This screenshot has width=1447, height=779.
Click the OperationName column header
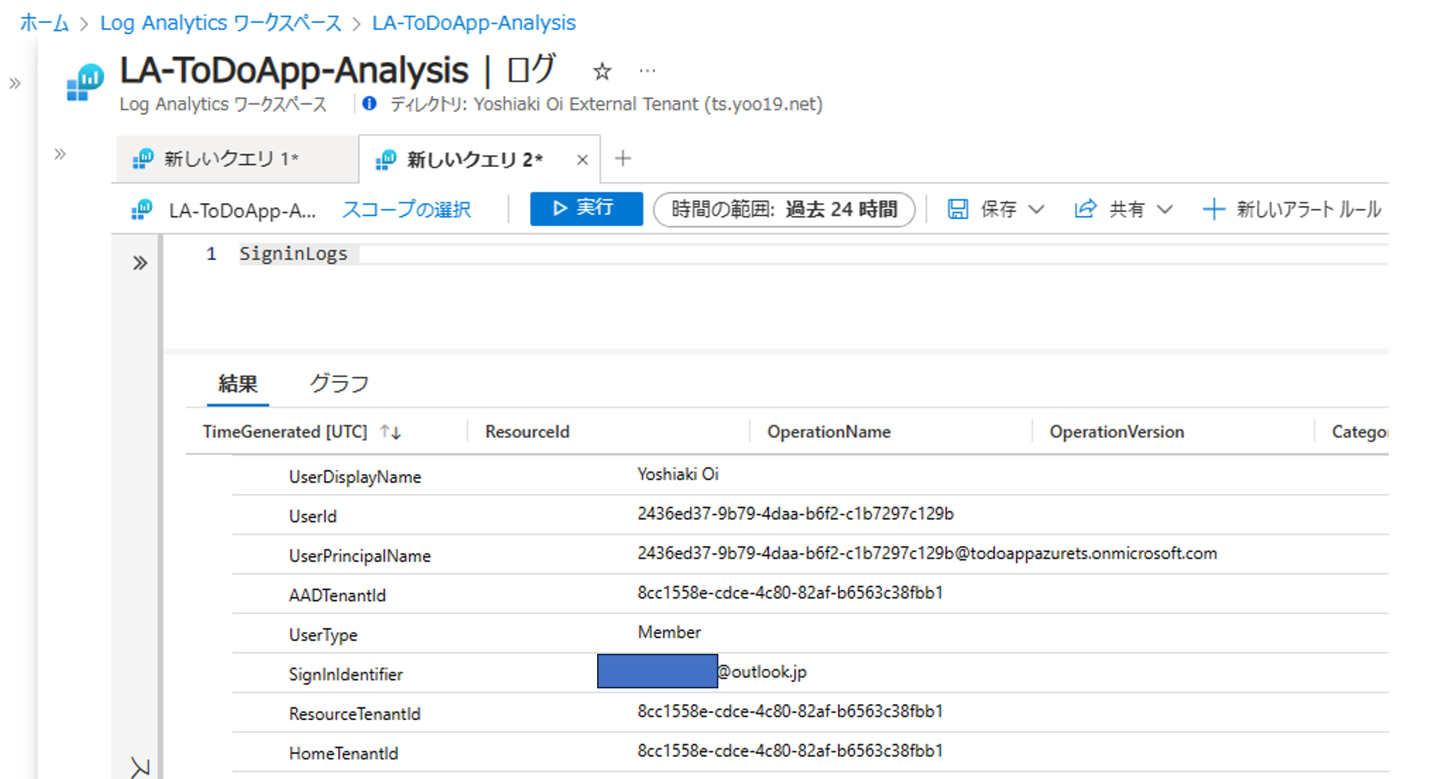click(829, 432)
